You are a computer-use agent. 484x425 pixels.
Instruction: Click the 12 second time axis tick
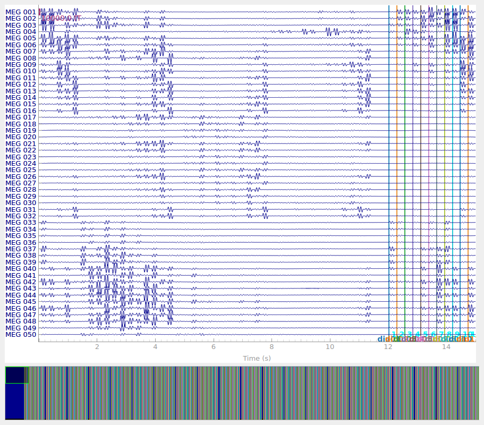(x=388, y=347)
